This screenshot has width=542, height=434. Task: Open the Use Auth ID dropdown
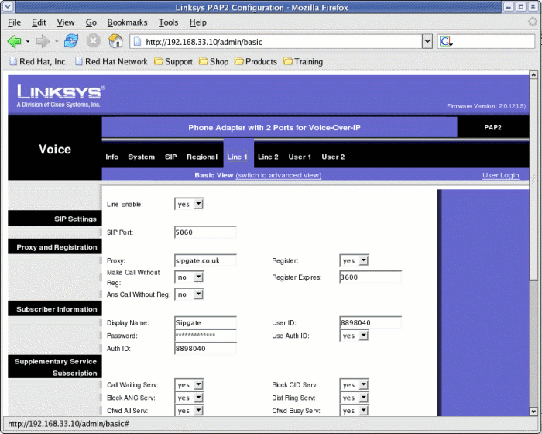point(355,336)
